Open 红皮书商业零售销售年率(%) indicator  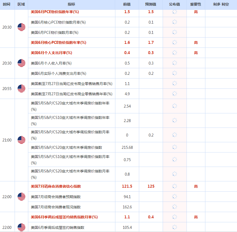click(x=72, y=94)
